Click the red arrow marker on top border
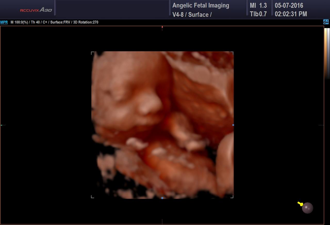This screenshot has width=330, height=225. click(162, 27)
